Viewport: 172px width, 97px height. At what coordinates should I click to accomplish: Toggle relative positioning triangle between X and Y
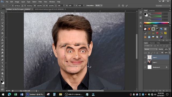point(22,6)
